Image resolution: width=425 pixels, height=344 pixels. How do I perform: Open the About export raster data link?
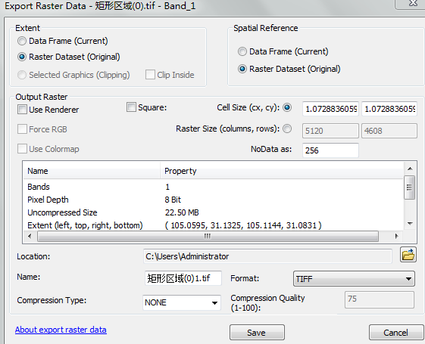click(x=61, y=330)
